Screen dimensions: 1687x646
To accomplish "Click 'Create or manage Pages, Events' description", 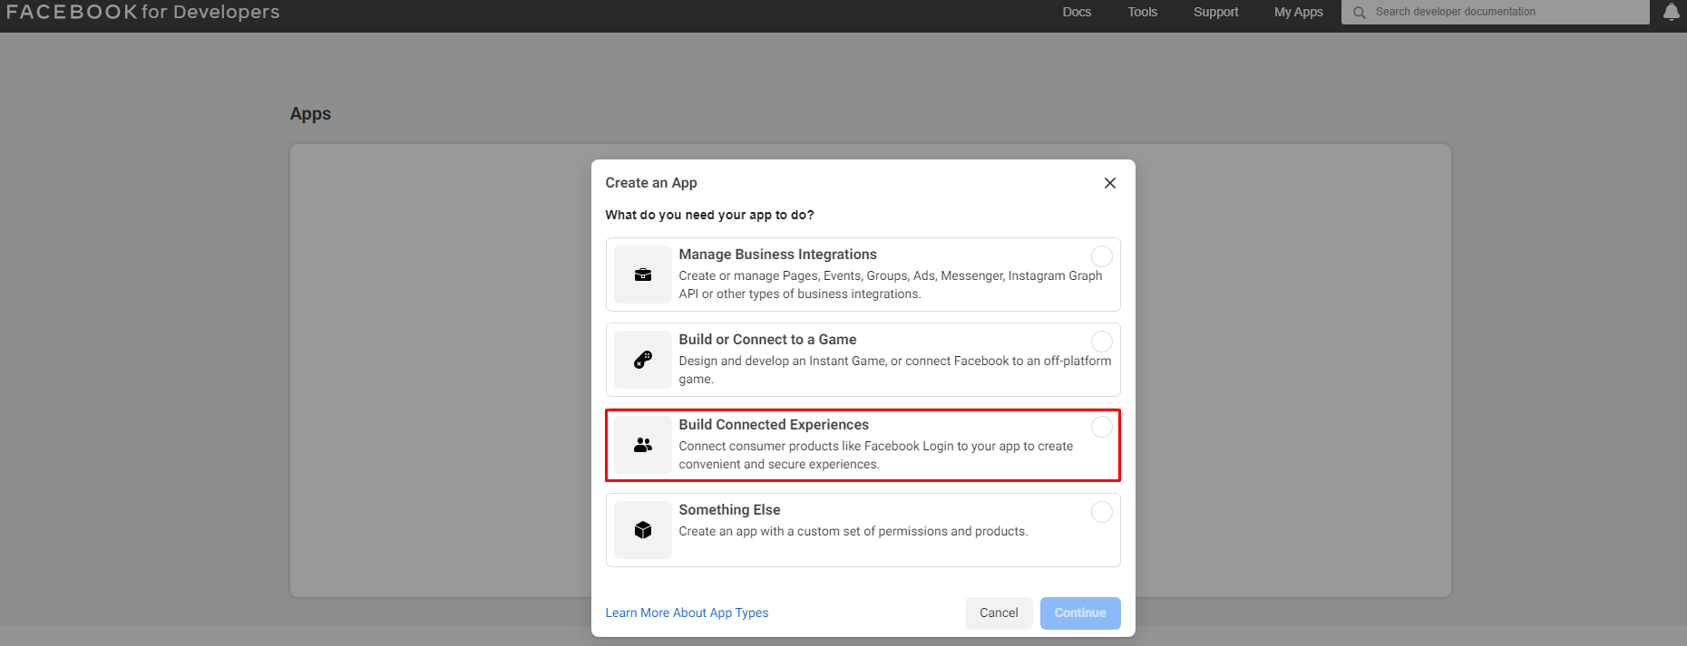I will coord(890,284).
